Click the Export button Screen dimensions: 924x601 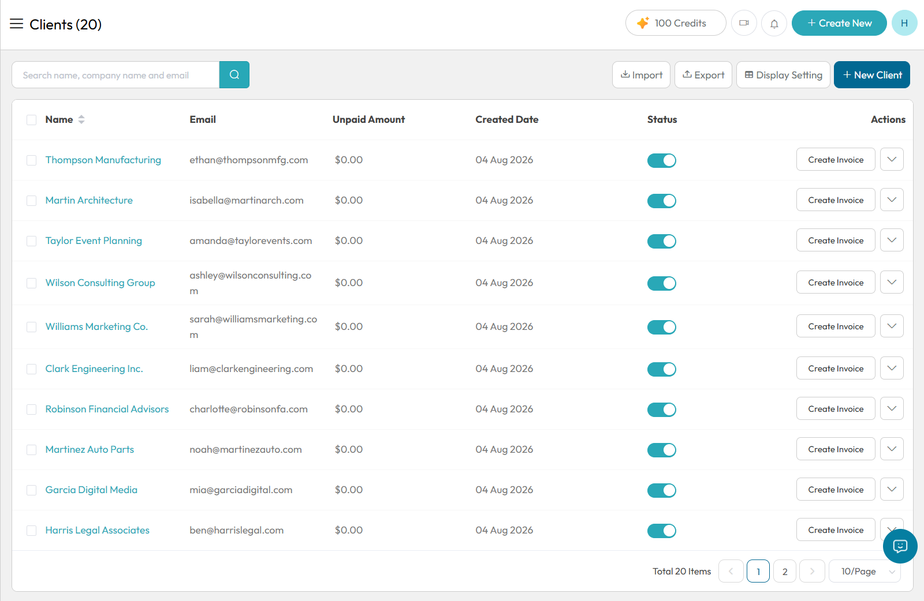(703, 75)
